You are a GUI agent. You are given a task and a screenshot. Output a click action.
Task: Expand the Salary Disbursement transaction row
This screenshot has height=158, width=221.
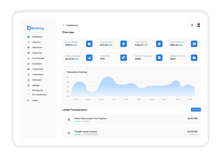pyautogui.click(x=131, y=120)
